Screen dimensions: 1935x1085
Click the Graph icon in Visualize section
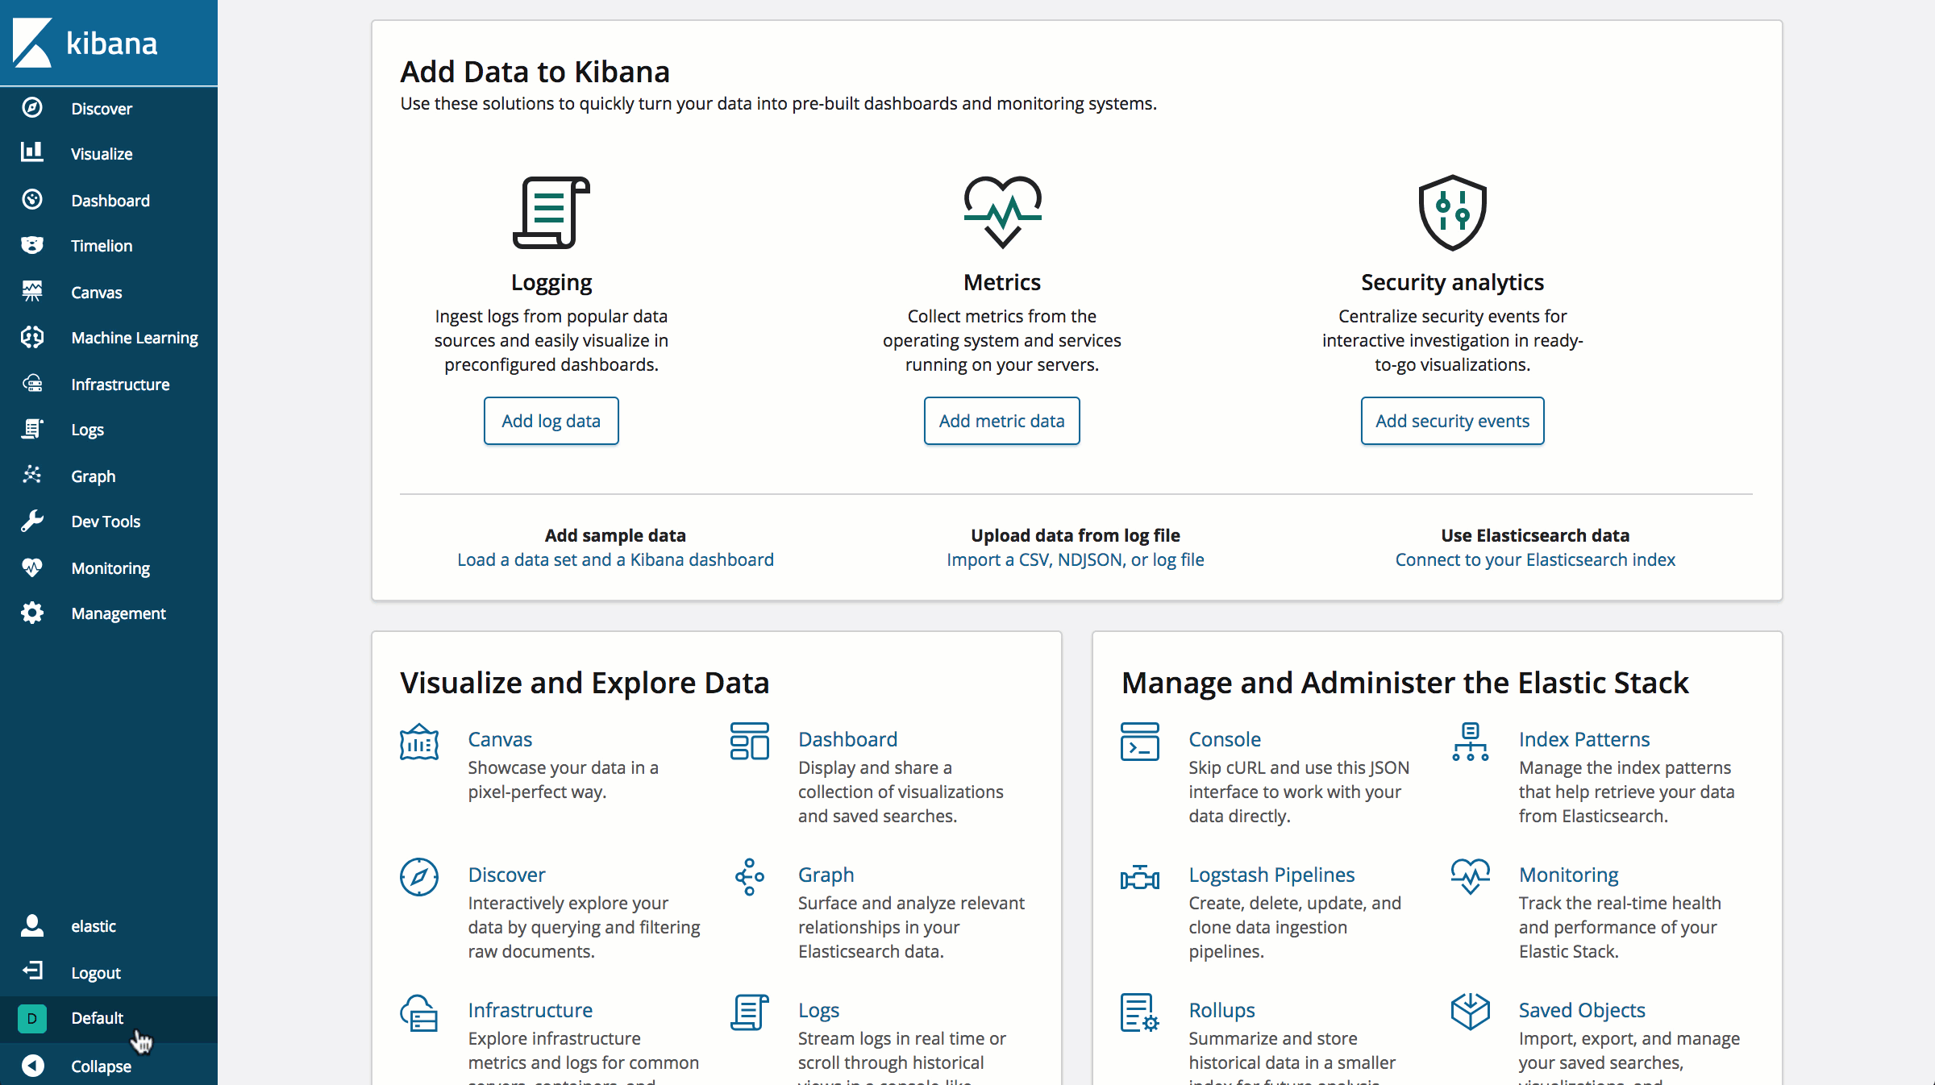(x=749, y=877)
